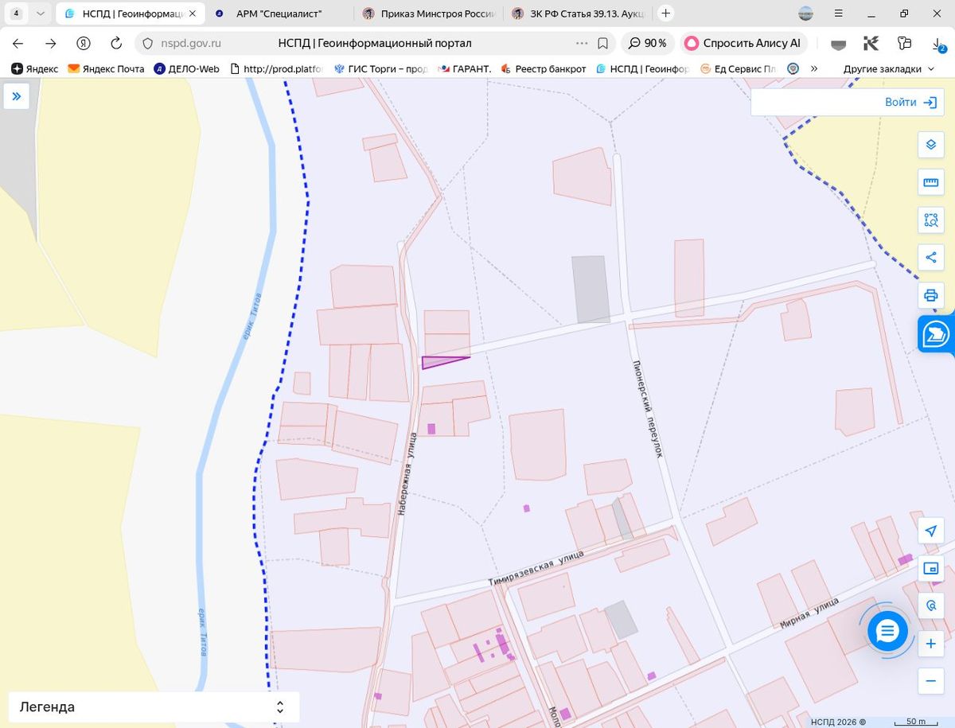Select the ruler measurement tool
This screenshot has height=728, width=955.
(x=930, y=182)
